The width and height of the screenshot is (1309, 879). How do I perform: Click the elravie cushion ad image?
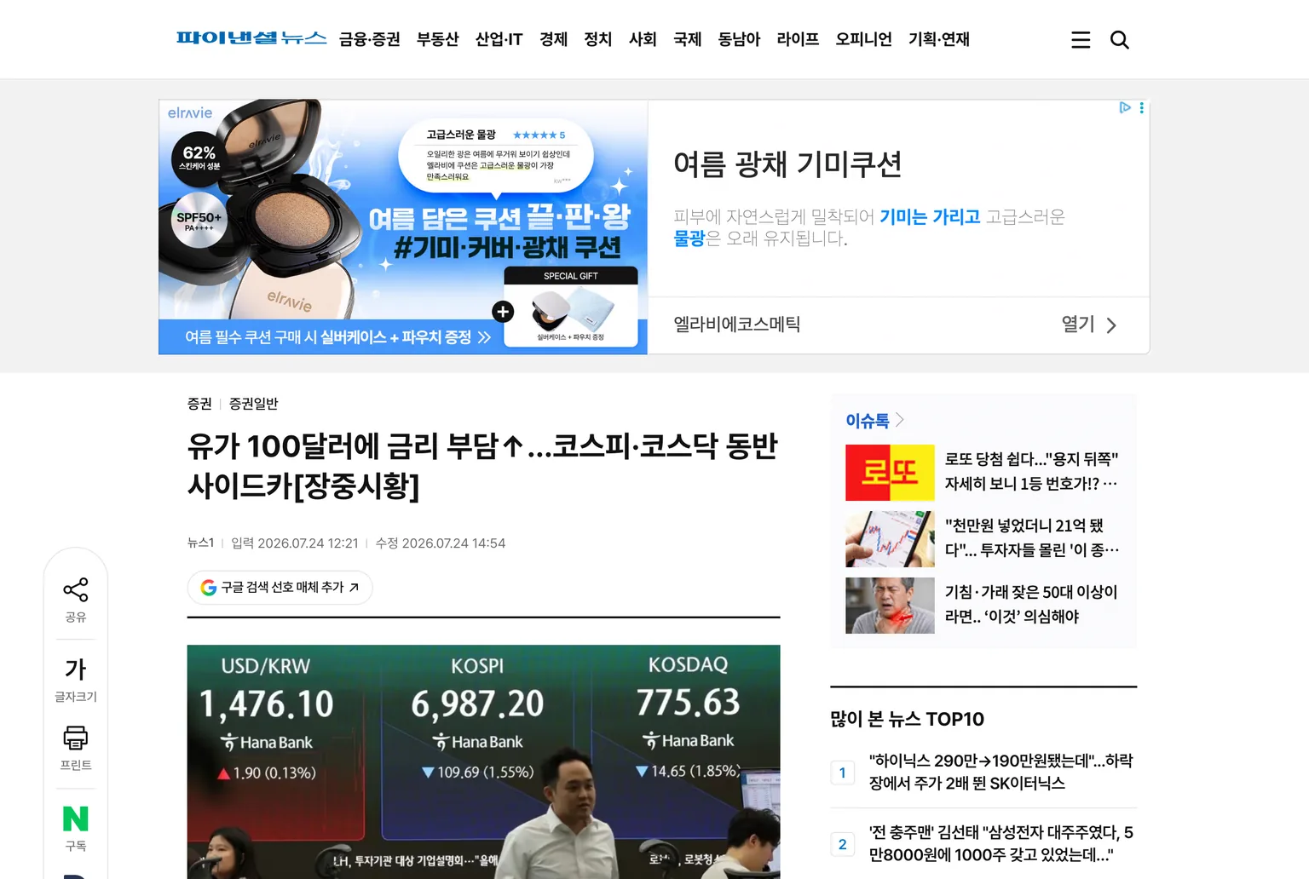click(403, 227)
